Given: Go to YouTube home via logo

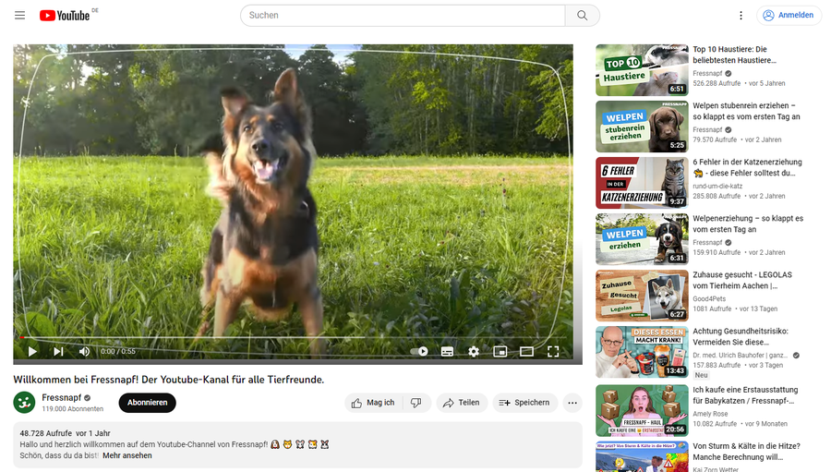Looking at the screenshot, I should pyautogui.click(x=65, y=16).
